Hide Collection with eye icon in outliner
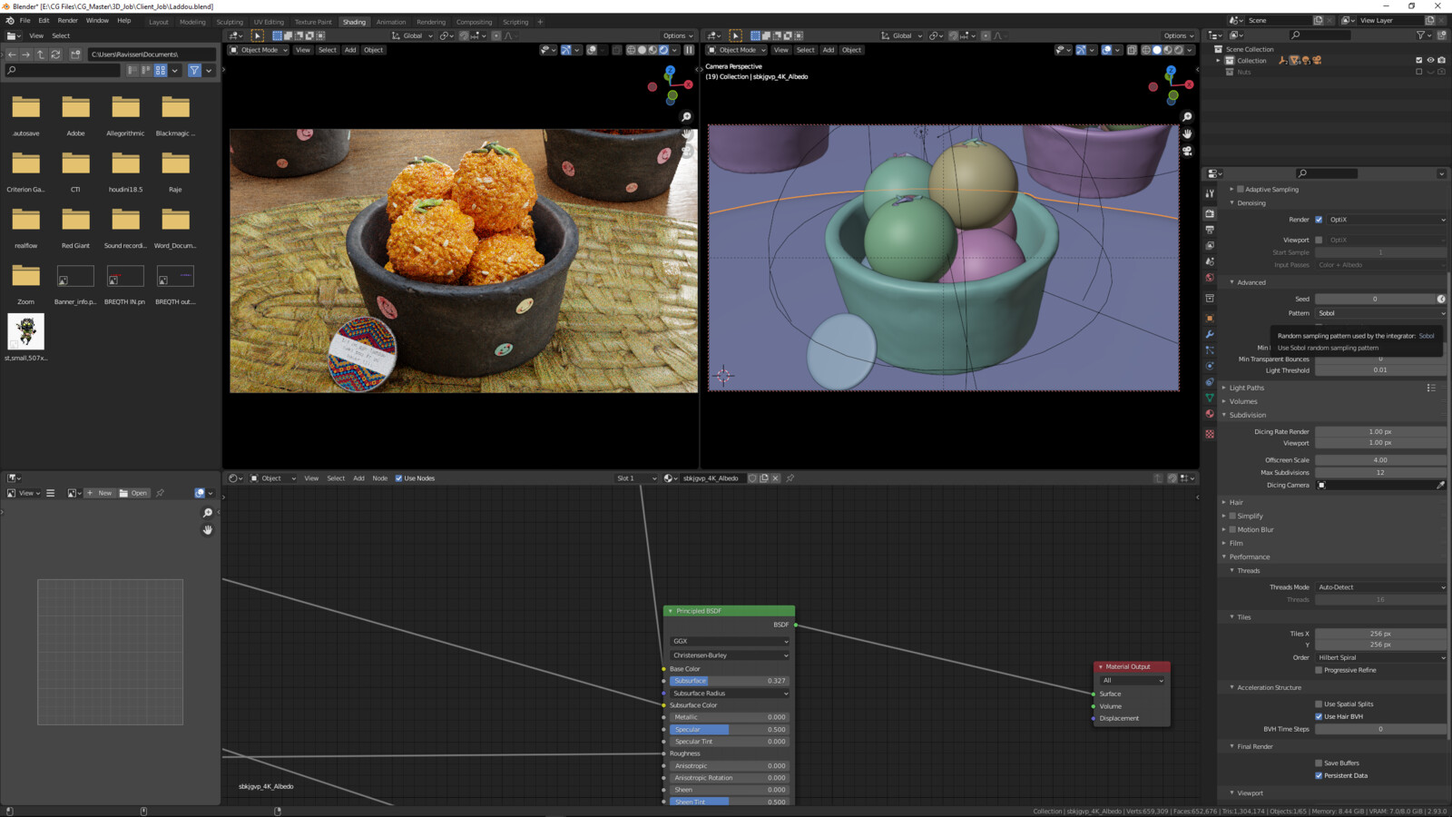This screenshot has width=1452, height=817. tap(1430, 60)
